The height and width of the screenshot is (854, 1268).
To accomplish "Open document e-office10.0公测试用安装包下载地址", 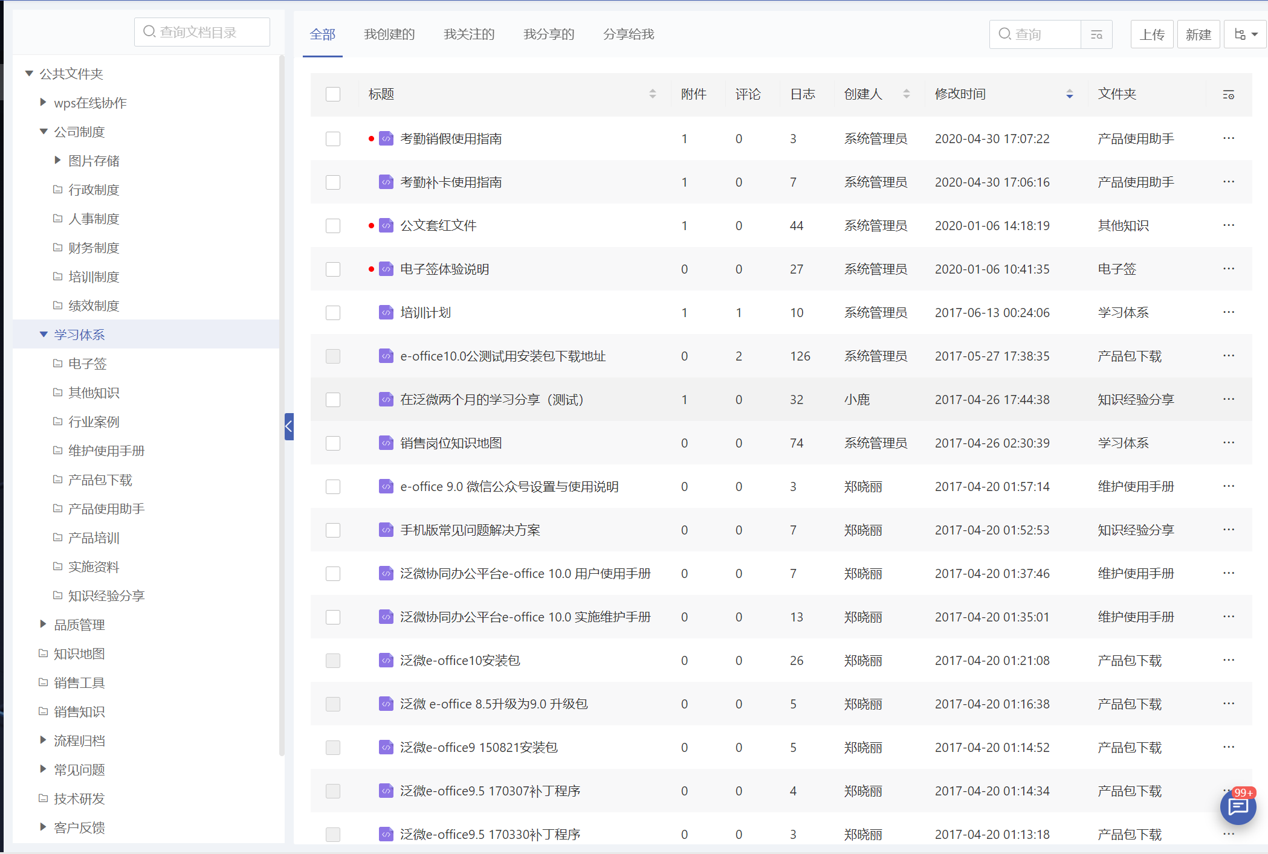I will click(x=503, y=356).
